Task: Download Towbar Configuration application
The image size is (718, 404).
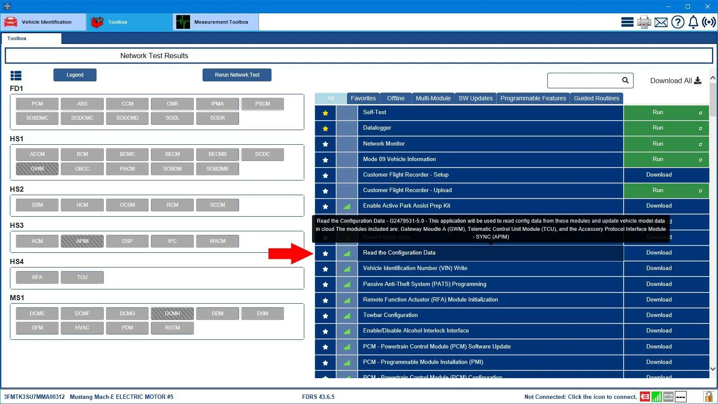Action: click(666, 315)
